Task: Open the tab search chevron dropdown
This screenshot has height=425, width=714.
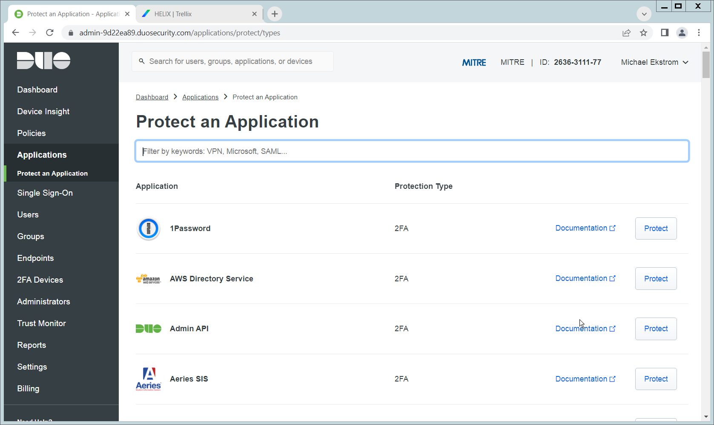Action: [644, 14]
